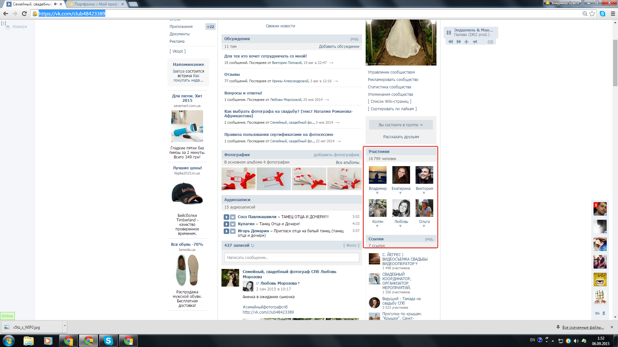618x347 pixels.
Task: Click into the 'Написать сообщение..' field
Action: pyautogui.click(x=292, y=258)
